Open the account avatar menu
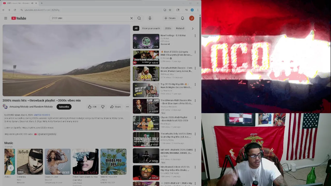331x186 pixels. pyautogui.click(x=192, y=18)
